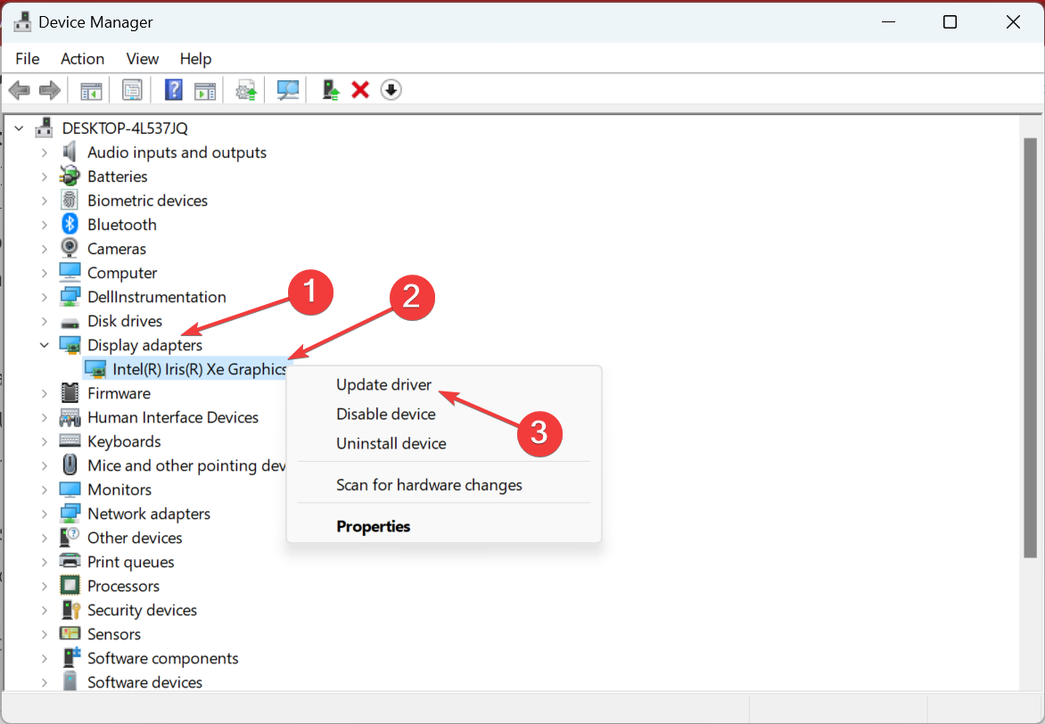Click the Security devices key icon
Screen dimensions: 1045x724
pyautogui.click(x=70, y=609)
